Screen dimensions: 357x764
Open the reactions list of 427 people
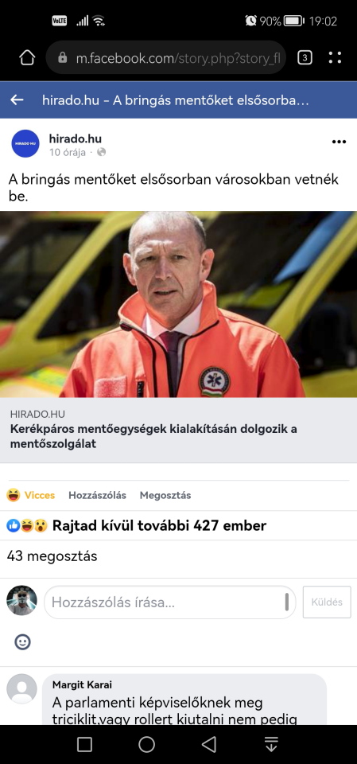(x=137, y=526)
